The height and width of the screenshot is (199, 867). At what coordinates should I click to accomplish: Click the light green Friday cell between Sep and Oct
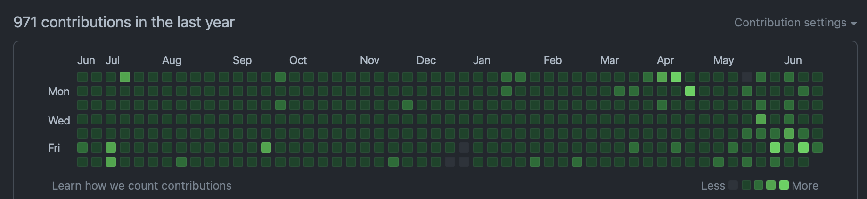click(x=266, y=148)
